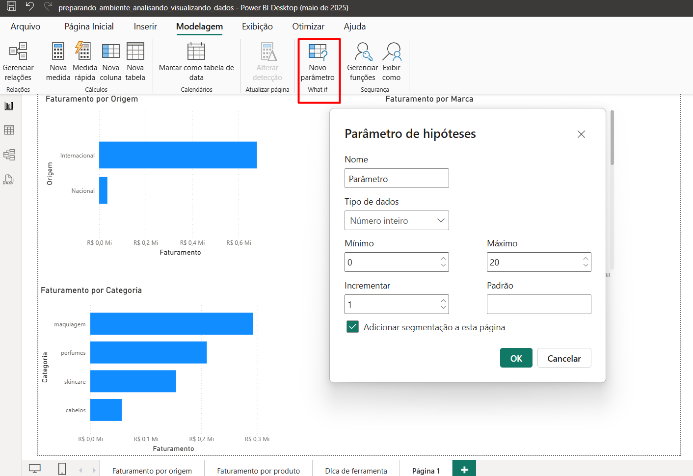Click the Nacional bar in Origem chart

[x=103, y=190]
